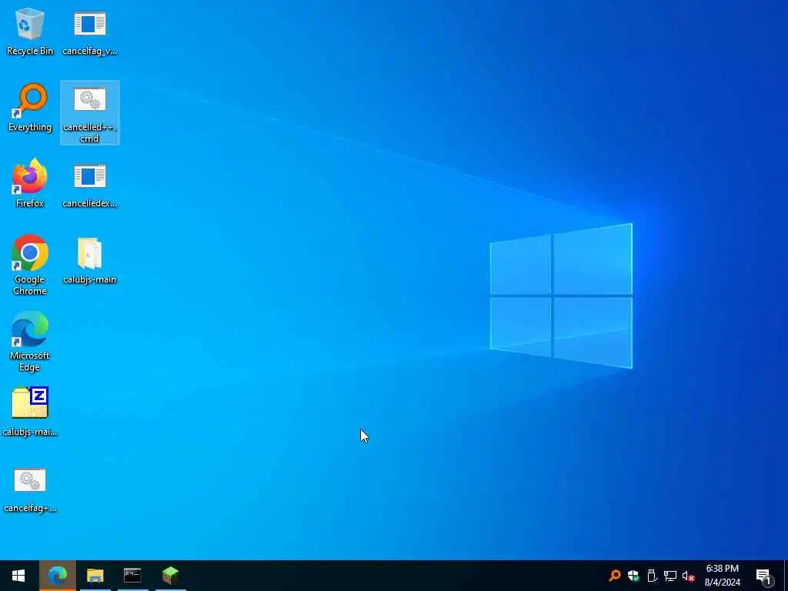
Task: Click the Safely Remove Hardware tray icon
Action: point(652,576)
